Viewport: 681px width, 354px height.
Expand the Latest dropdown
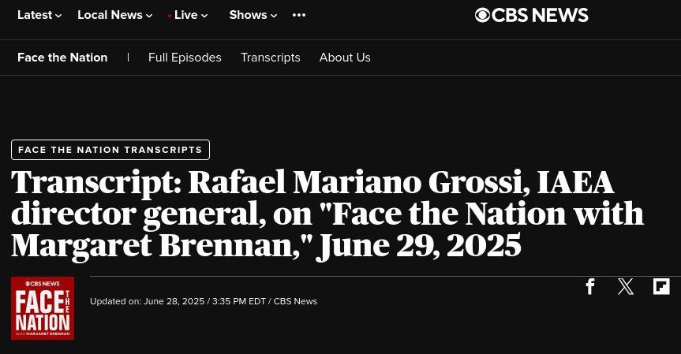click(39, 15)
